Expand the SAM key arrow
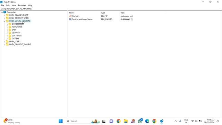Image resolution: width=222 pixels, height=125 pixels. pyautogui.click(x=7, y=30)
